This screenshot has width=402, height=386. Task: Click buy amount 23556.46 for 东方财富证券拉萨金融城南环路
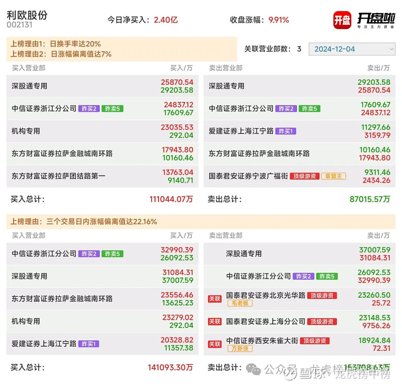point(177,295)
